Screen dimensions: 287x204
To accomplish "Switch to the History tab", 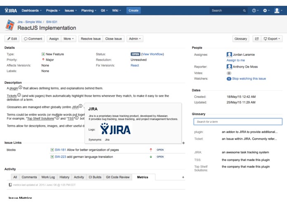I will point(64,177).
